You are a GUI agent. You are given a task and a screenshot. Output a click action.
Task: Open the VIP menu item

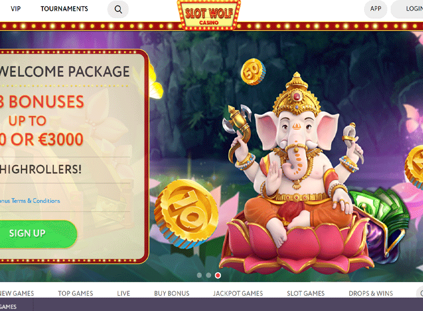click(x=16, y=9)
